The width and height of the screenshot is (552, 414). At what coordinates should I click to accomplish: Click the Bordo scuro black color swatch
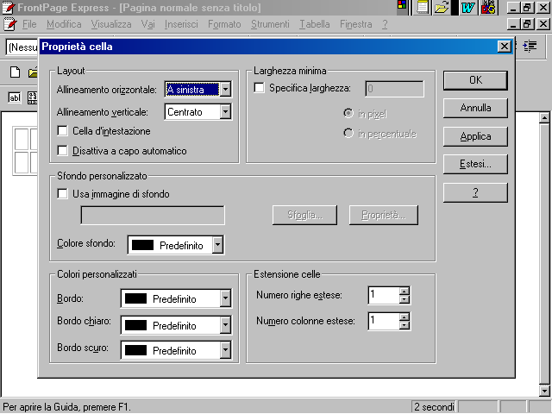coord(135,350)
